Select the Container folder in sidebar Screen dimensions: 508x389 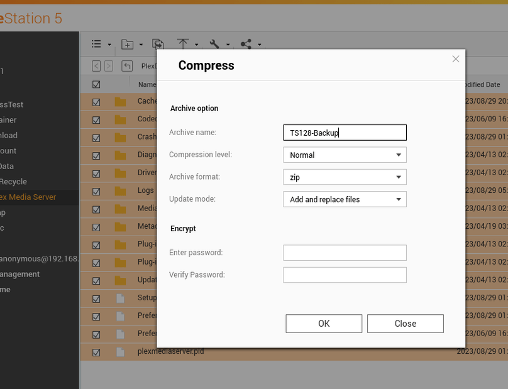(x=8, y=120)
